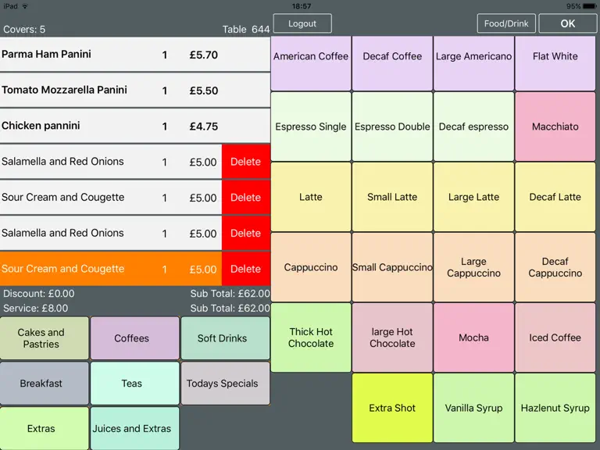The image size is (600, 450).
Task: Add an Extra Shot modifier
Action: point(392,408)
